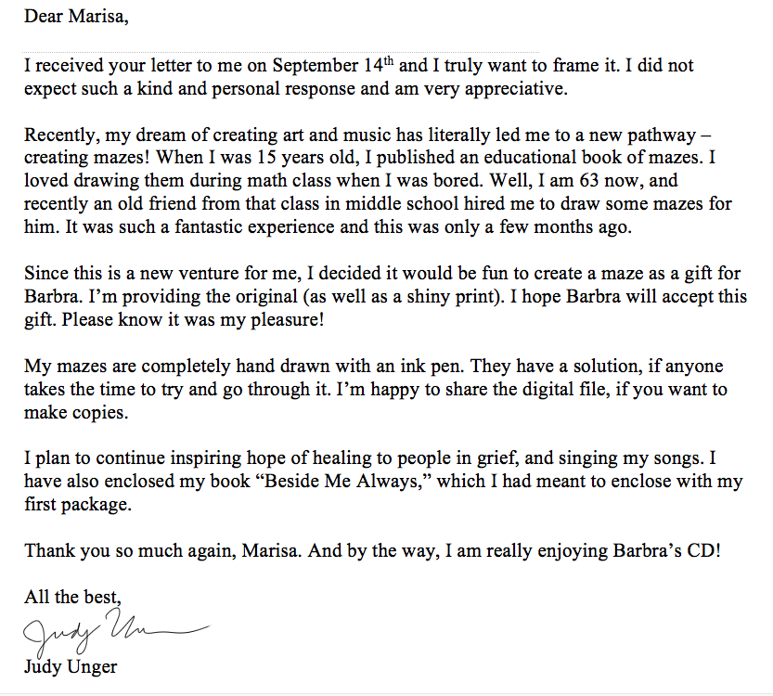Click the handwritten Judy Unger signature
This screenshot has height=696, width=773.
click(x=111, y=633)
